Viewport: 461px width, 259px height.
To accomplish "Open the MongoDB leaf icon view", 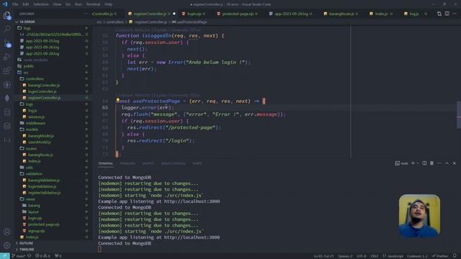I will 7,99.
